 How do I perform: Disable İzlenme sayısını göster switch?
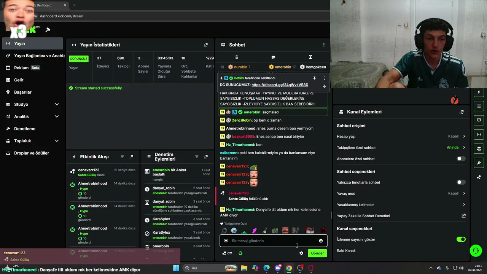click(x=461, y=239)
